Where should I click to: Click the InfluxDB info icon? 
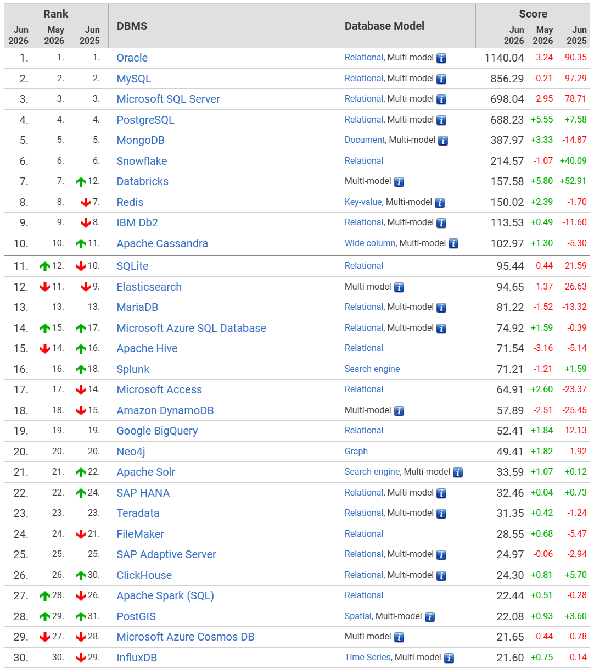click(449, 658)
